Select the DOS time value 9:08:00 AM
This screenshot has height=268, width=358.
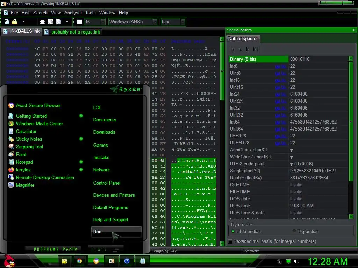point(302,206)
